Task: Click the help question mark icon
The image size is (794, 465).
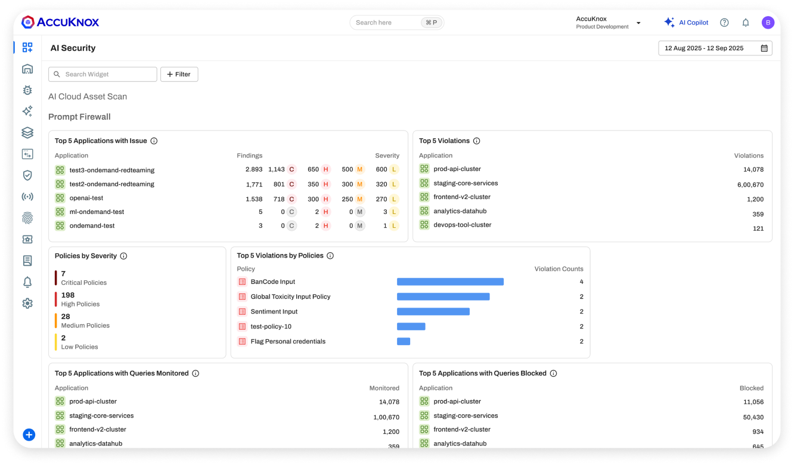Action: pyautogui.click(x=724, y=23)
